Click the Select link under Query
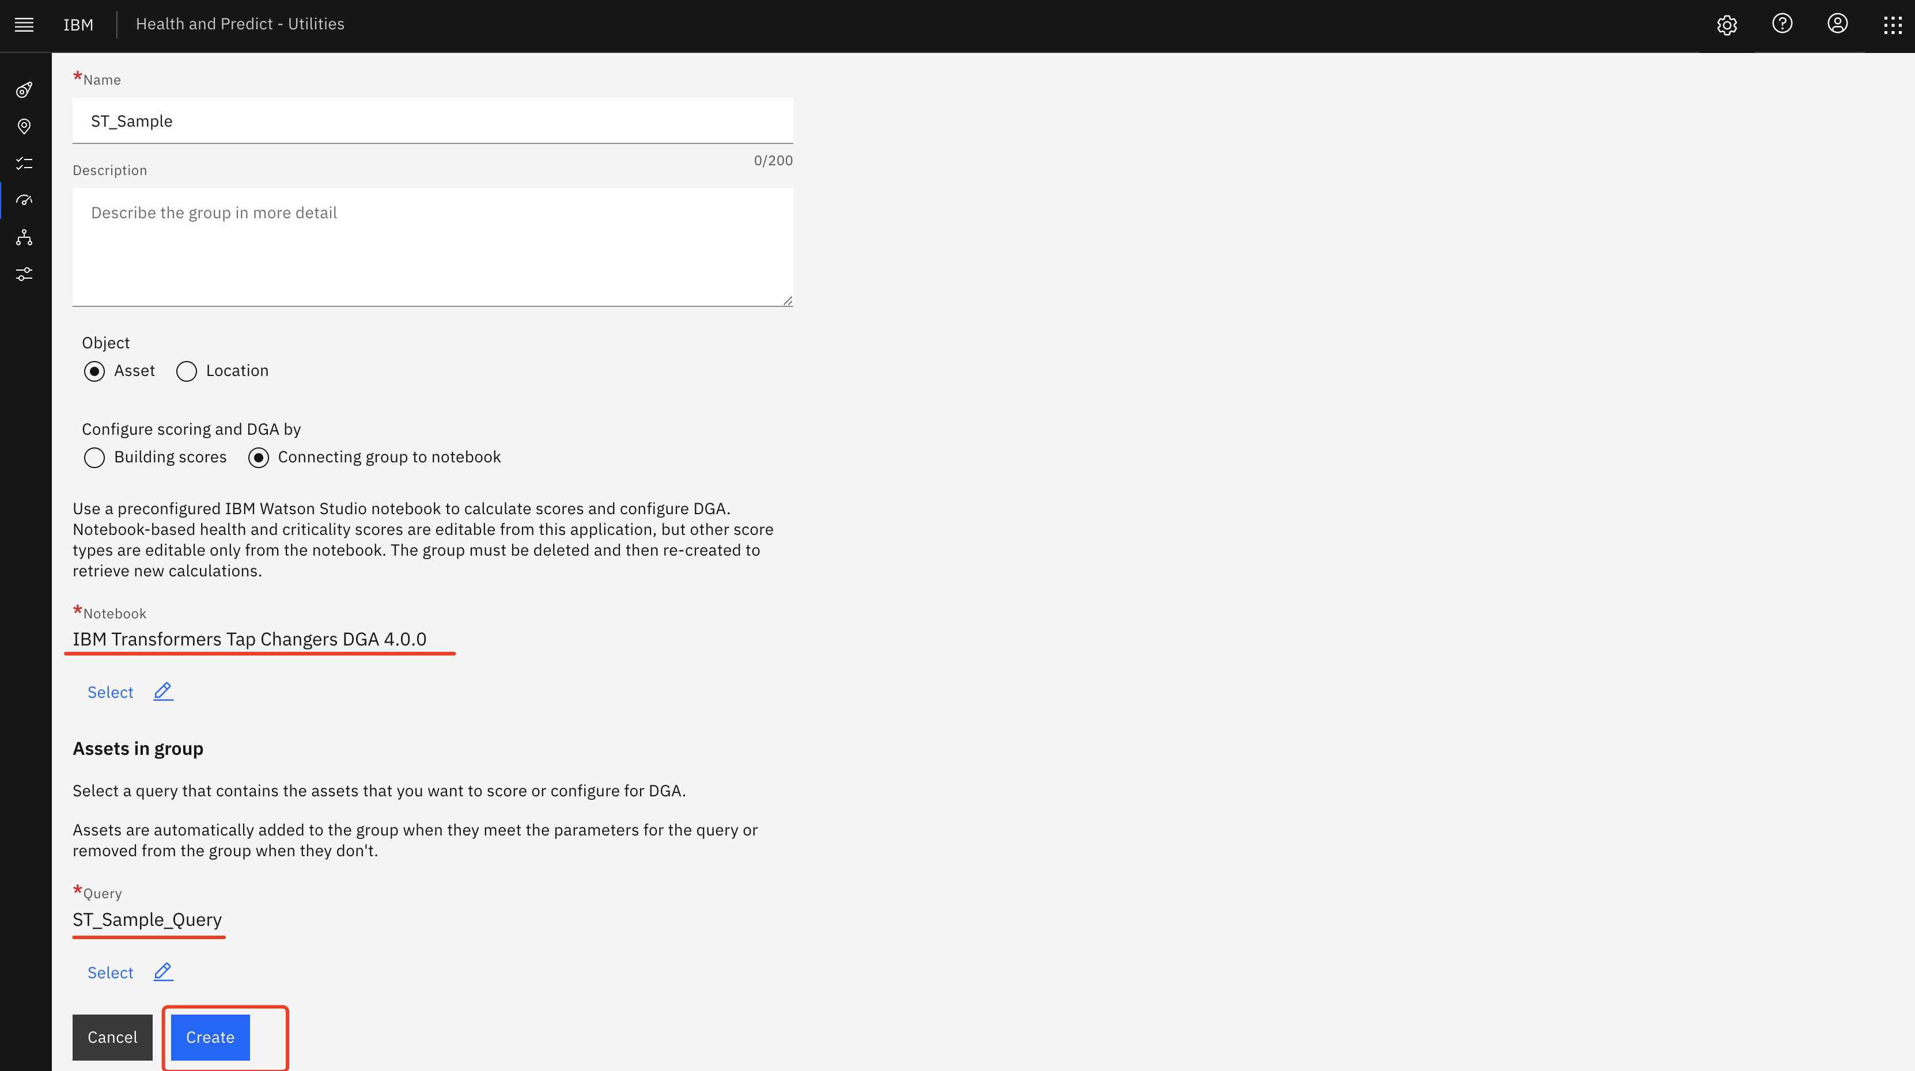The height and width of the screenshot is (1071, 1915). [110, 972]
